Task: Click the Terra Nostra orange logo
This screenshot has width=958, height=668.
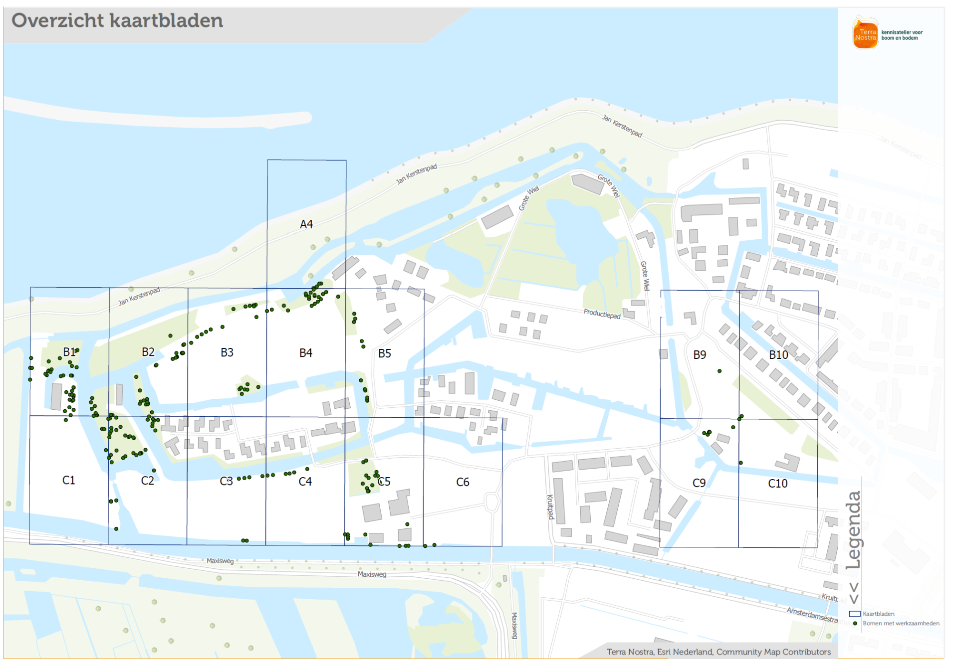Action: point(865,34)
